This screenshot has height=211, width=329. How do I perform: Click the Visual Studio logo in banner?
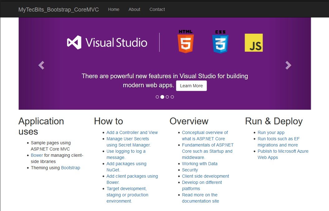click(107, 42)
